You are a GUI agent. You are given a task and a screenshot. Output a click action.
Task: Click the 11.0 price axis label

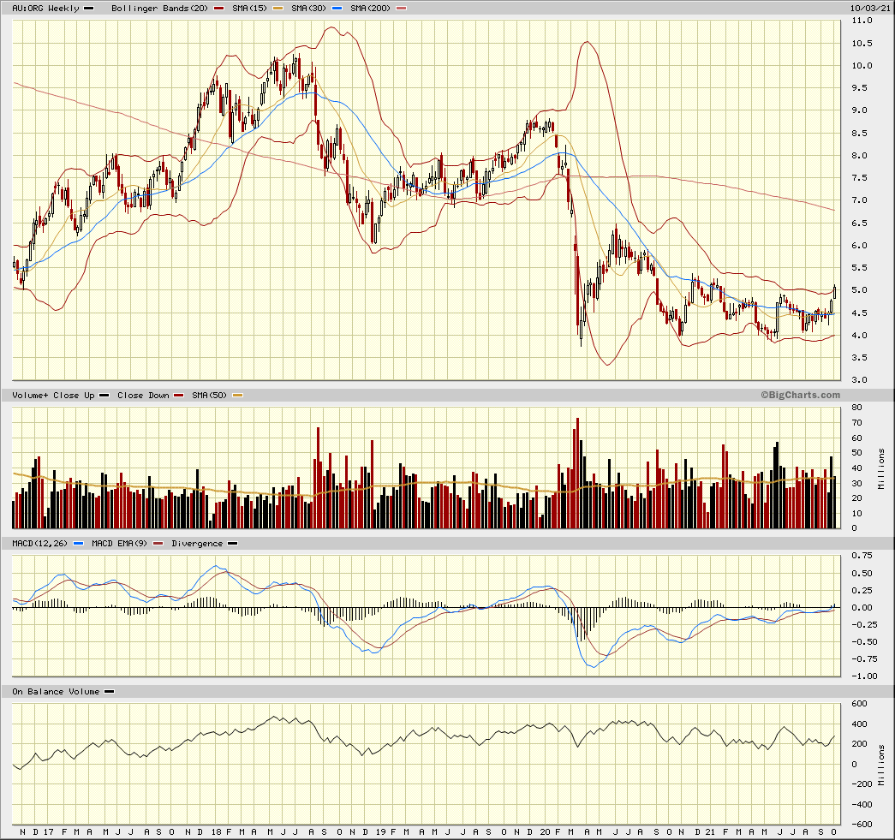(x=862, y=21)
